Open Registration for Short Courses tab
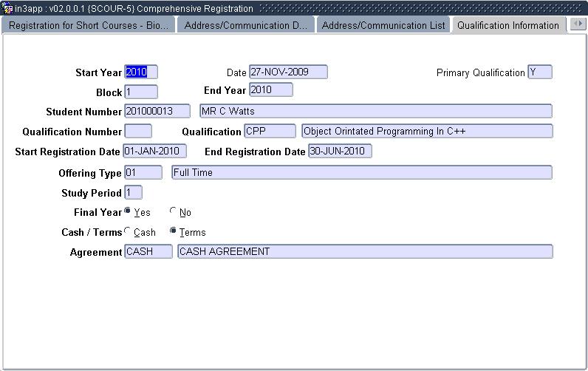Viewport: 588px width, 371px height. coord(89,25)
